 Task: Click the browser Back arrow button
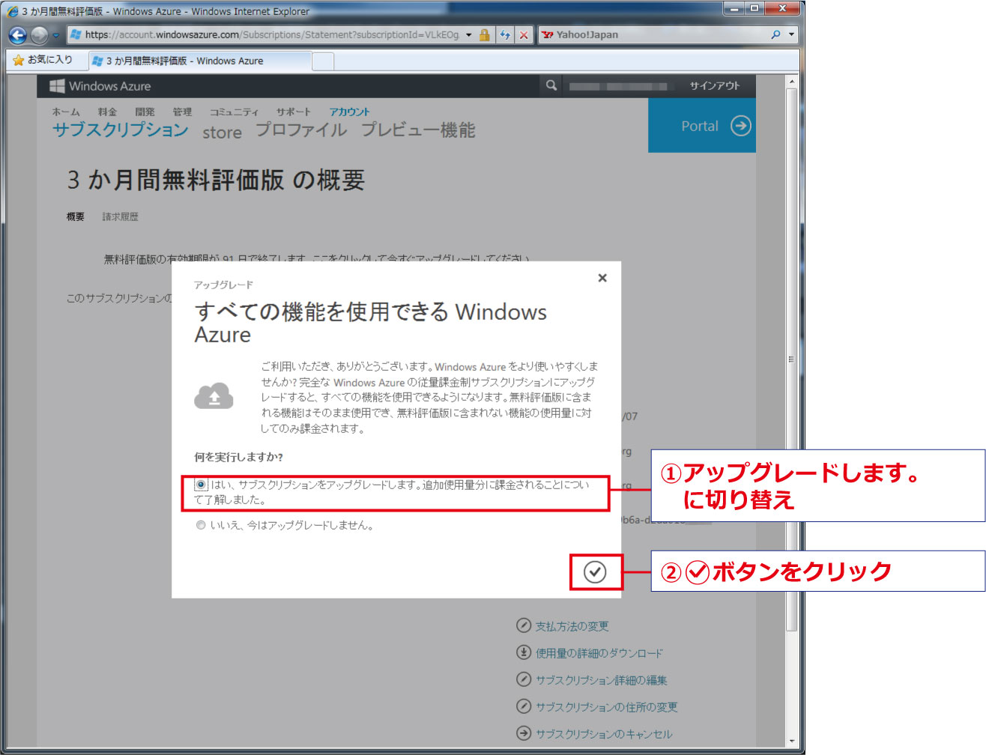[x=17, y=34]
